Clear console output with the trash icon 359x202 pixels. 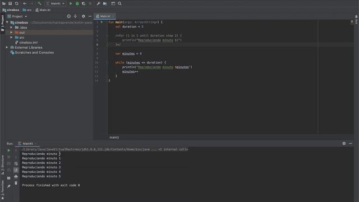click(x=16, y=183)
